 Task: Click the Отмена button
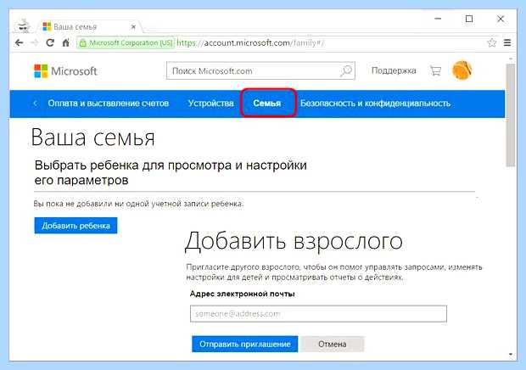point(332,344)
